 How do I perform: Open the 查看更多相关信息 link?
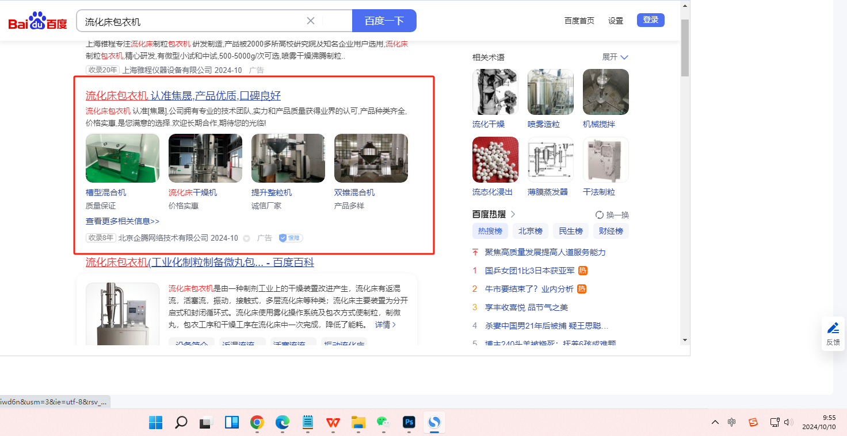coord(123,221)
